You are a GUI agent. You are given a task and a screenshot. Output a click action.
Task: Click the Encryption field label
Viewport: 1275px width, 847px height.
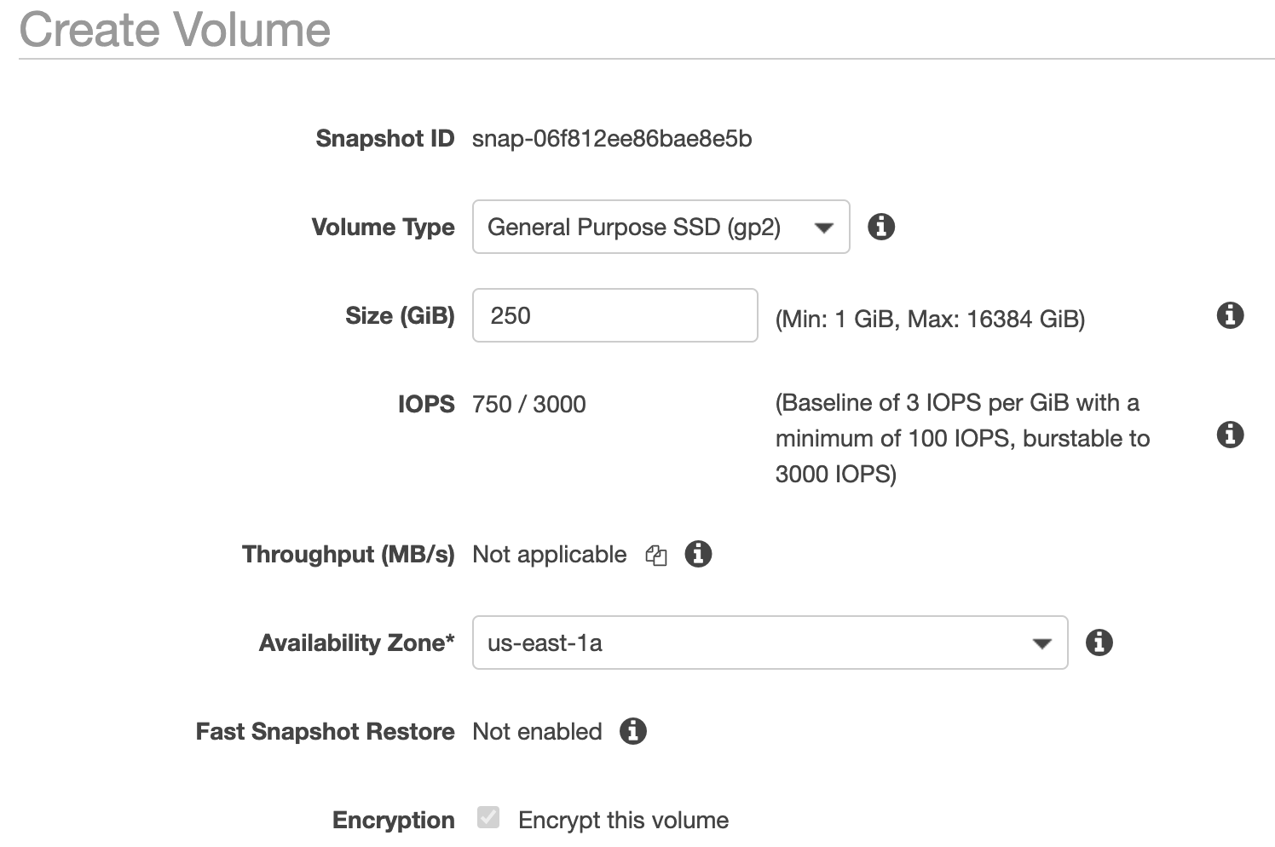pyautogui.click(x=394, y=820)
